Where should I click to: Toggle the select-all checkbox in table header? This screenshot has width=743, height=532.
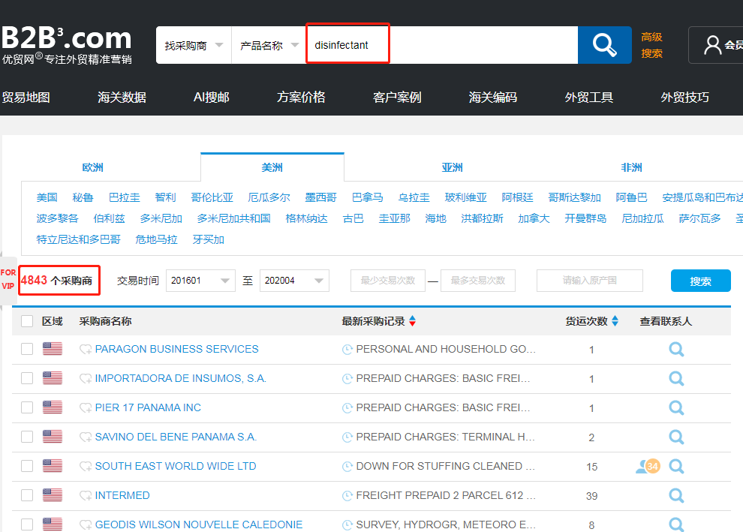pos(27,321)
